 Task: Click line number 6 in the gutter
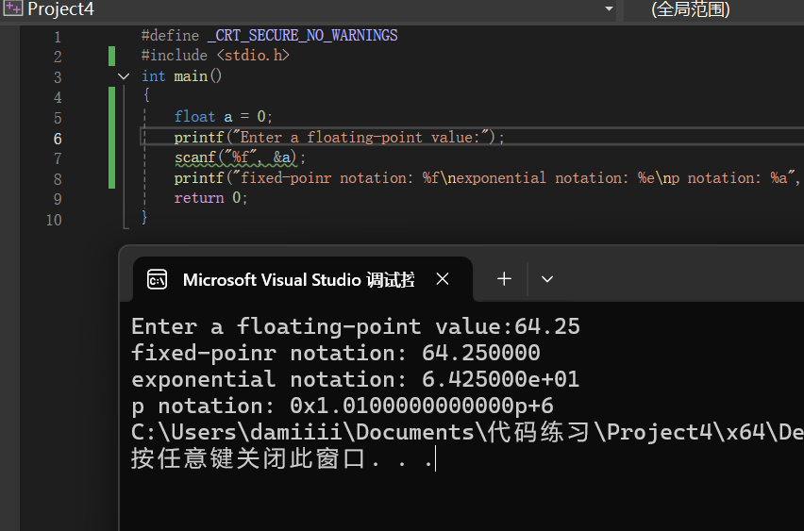click(x=58, y=138)
